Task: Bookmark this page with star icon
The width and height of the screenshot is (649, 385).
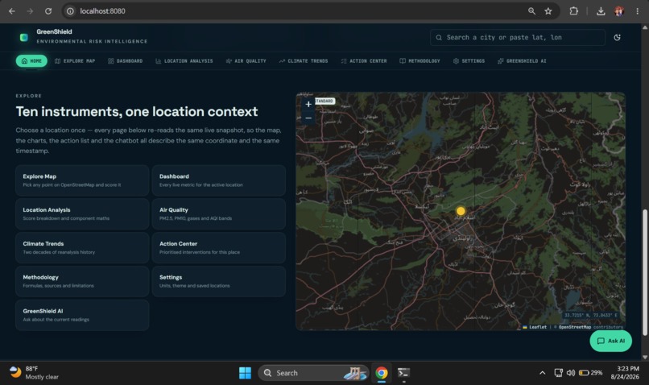Action: pos(548,11)
